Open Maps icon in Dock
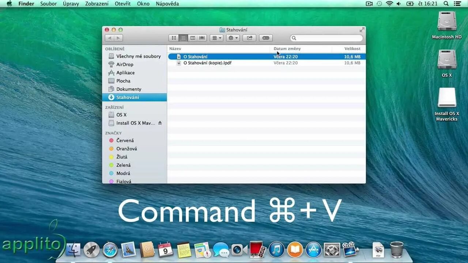Viewport: 468px width, 263px height. pyautogui.click(x=202, y=250)
